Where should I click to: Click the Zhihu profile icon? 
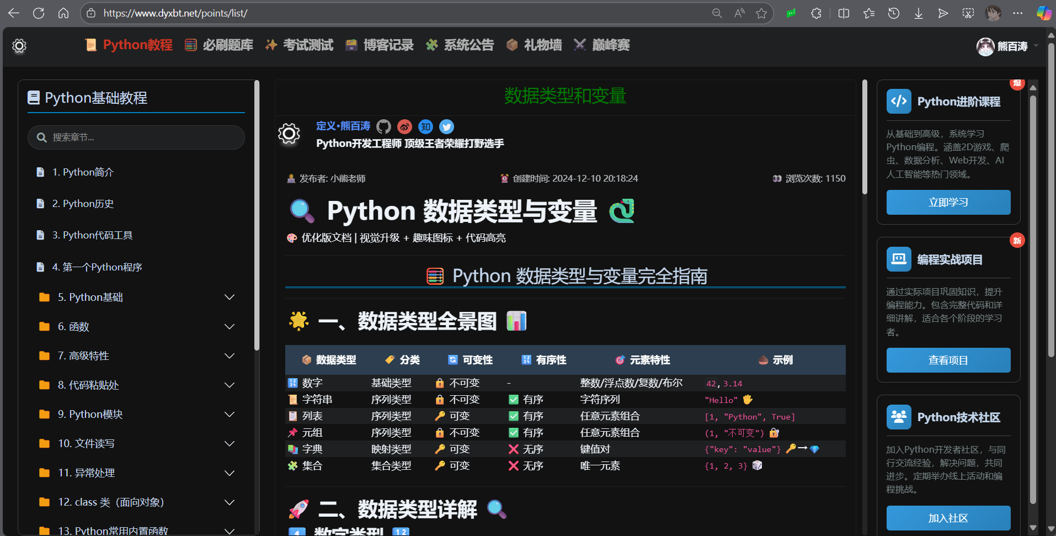(x=425, y=127)
